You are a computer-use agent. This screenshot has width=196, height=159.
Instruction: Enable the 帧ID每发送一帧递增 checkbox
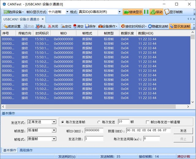pos(148,122)
